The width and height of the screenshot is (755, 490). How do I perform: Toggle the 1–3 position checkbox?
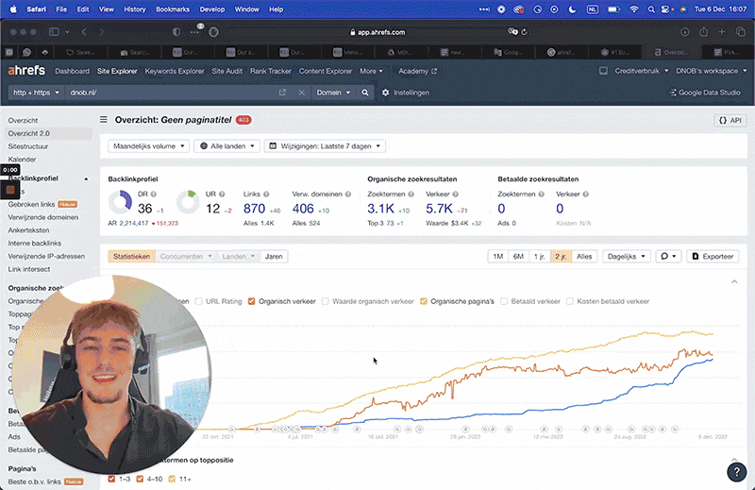[x=111, y=479]
